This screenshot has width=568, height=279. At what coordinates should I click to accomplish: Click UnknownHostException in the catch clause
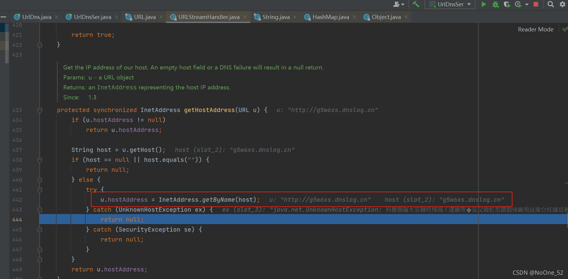(x=155, y=210)
